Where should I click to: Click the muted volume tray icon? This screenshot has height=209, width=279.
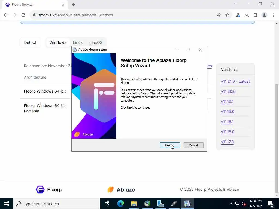tap(244, 204)
